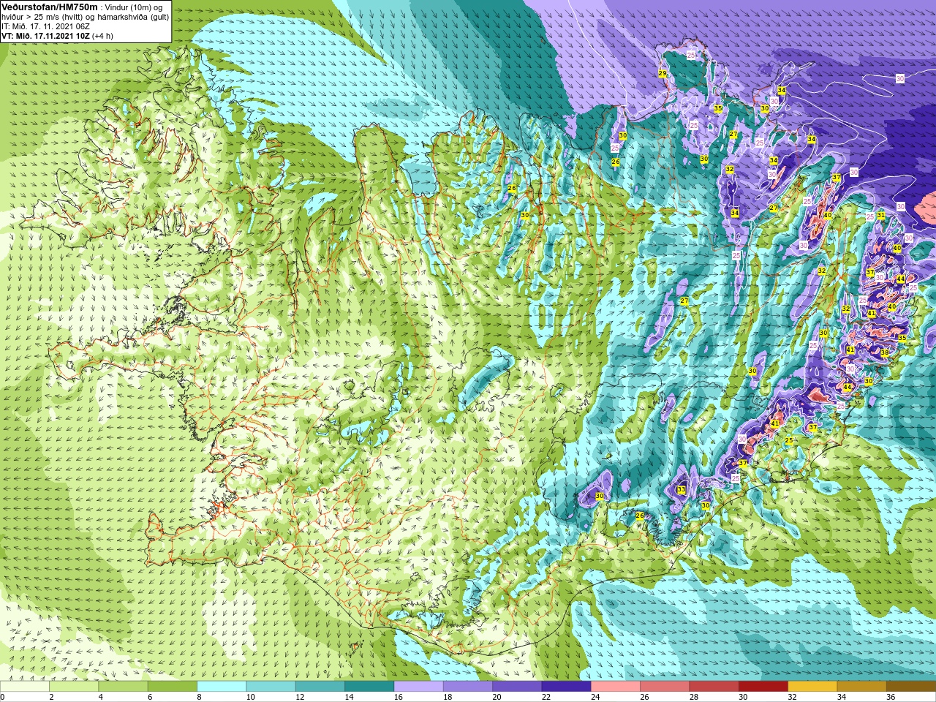Click the 32–34 m/s yellow legend swatch
The width and height of the screenshot is (936, 702).
[812, 687]
